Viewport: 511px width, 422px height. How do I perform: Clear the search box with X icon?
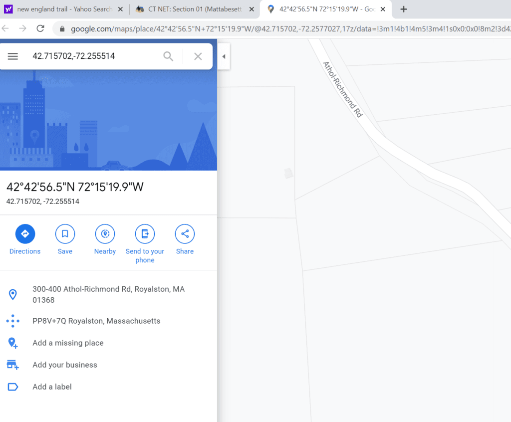(x=198, y=56)
